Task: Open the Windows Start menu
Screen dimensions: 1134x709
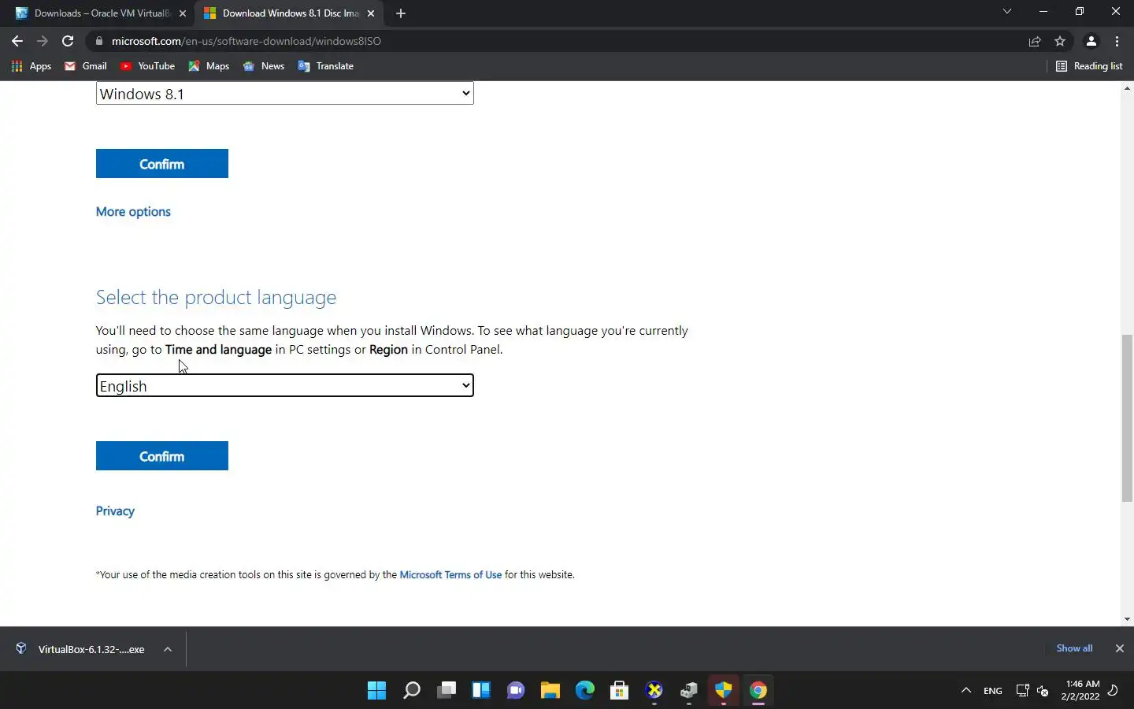Action: tap(376, 691)
